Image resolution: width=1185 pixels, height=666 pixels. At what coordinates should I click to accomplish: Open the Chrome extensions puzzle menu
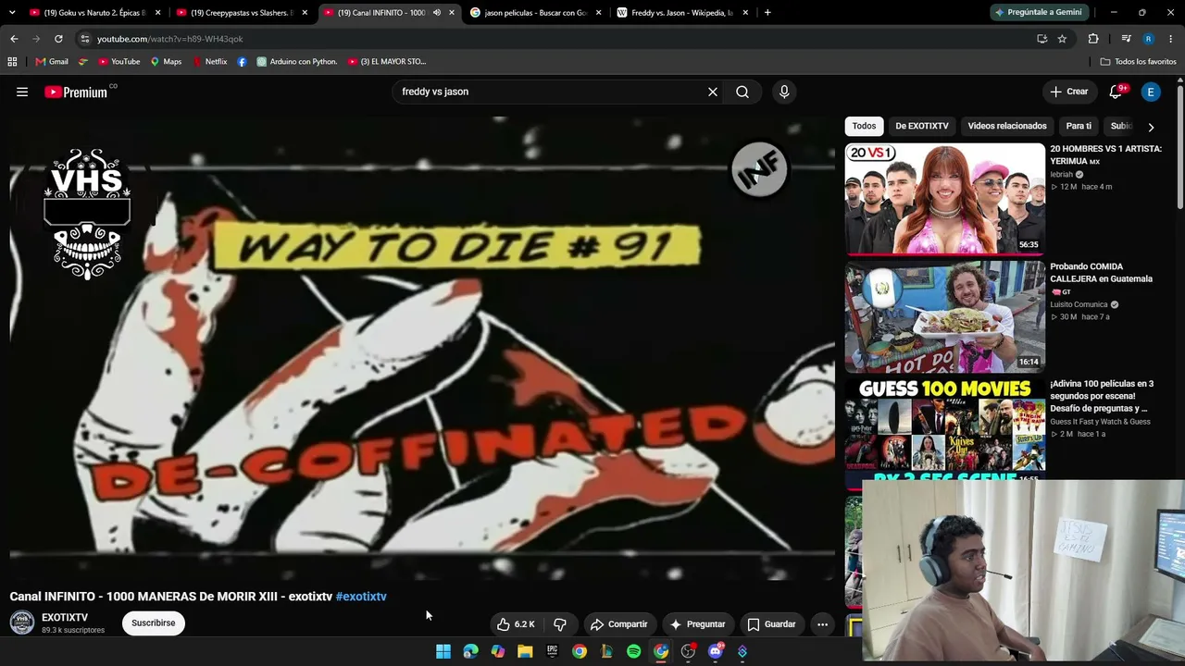[x=1093, y=39]
